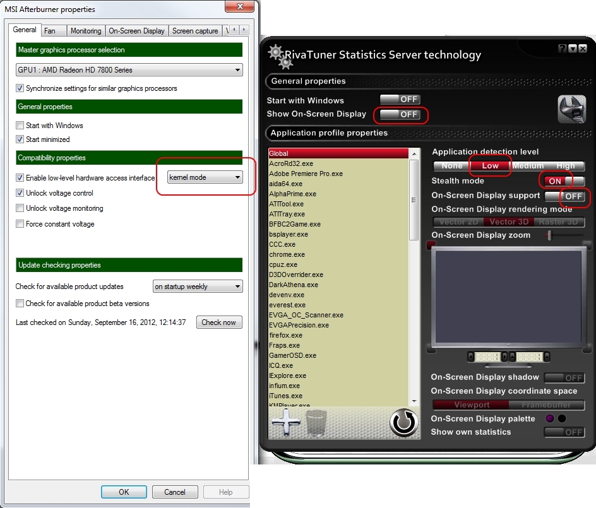The image size is (596, 508).
Task: Click the black palette color swatch
Action: 562,418
